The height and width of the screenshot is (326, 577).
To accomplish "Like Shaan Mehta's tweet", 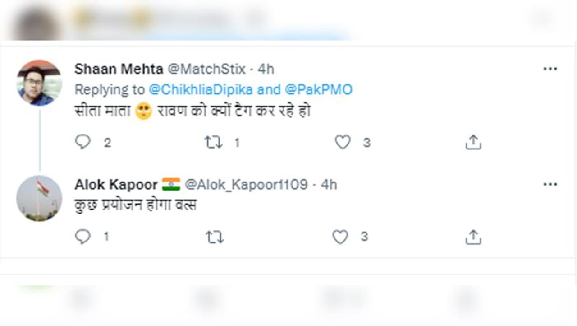I will click(343, 143).
